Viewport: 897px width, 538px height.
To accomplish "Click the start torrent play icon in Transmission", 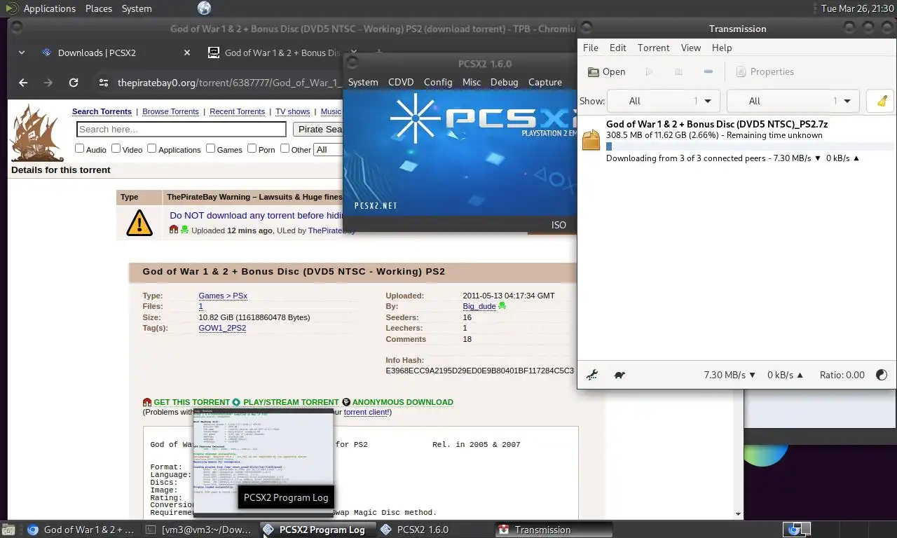I will click(x=649, y=71).
